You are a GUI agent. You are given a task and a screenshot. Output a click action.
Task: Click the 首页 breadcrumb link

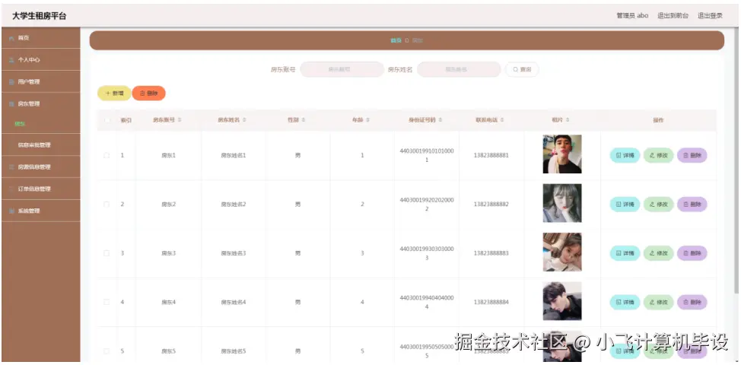[396, 40]
